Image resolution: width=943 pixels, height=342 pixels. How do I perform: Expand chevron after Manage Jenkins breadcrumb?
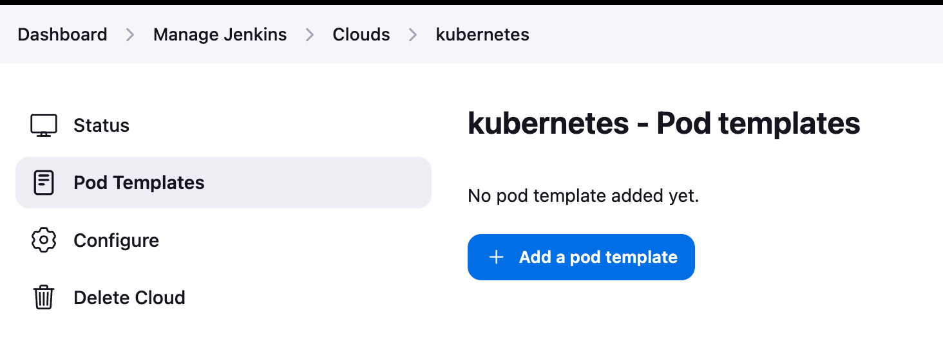click(x=310, y=35)
